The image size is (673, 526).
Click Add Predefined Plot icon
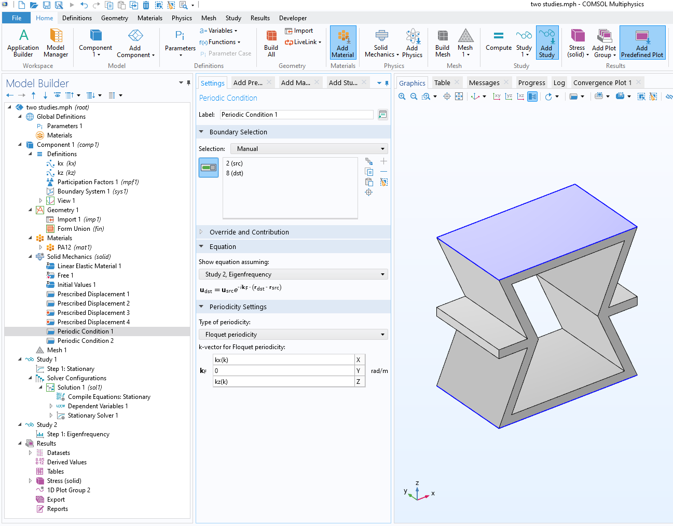click(642, 43)
